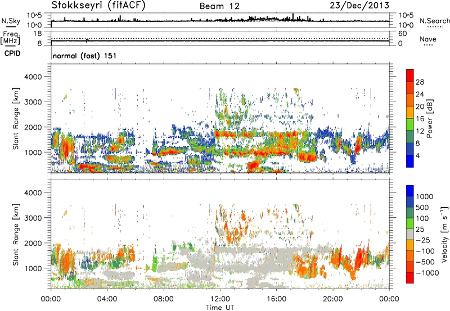Select the '24' label on the power color bar

(420, 94)
